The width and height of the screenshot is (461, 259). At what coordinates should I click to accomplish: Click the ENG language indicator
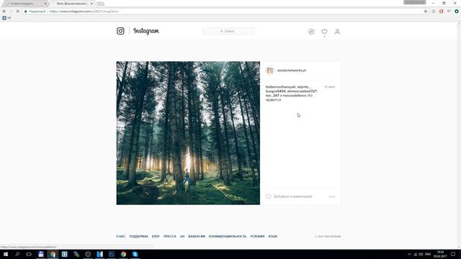428,254
